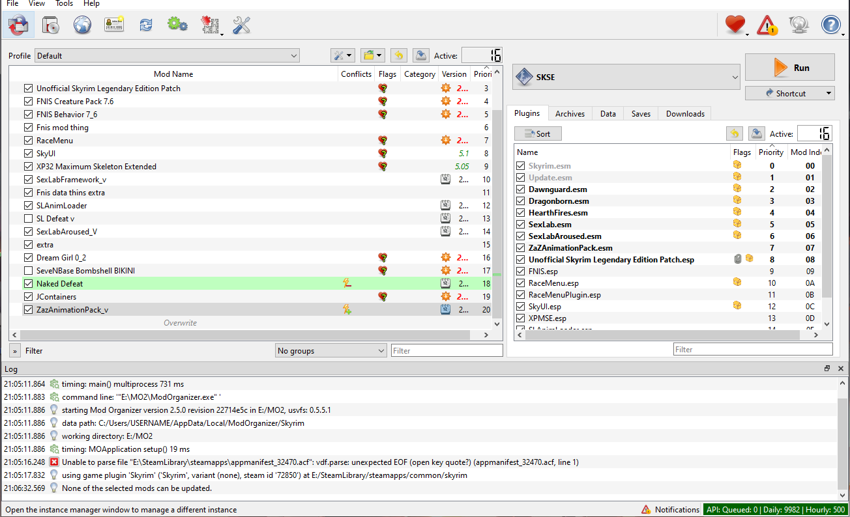This screenshot has width=850, height=517.
Task: Switch to the Saves tab
Action: point(641,113)
